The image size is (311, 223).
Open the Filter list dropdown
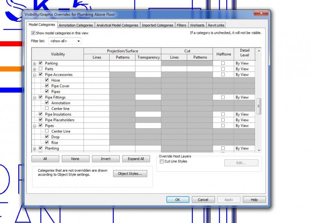[65, 41]
